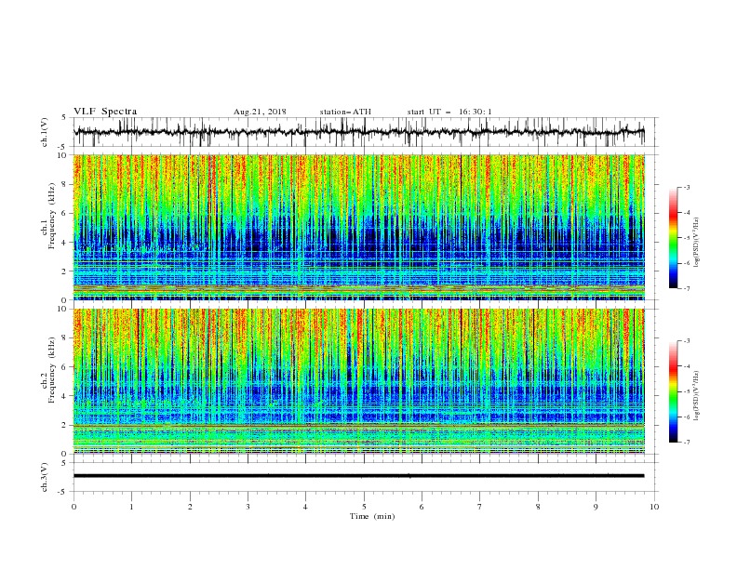Screen dimensions: 737x569
Task: Select the date text "Aug.21, 2018"
Action: tap(260, 112)
